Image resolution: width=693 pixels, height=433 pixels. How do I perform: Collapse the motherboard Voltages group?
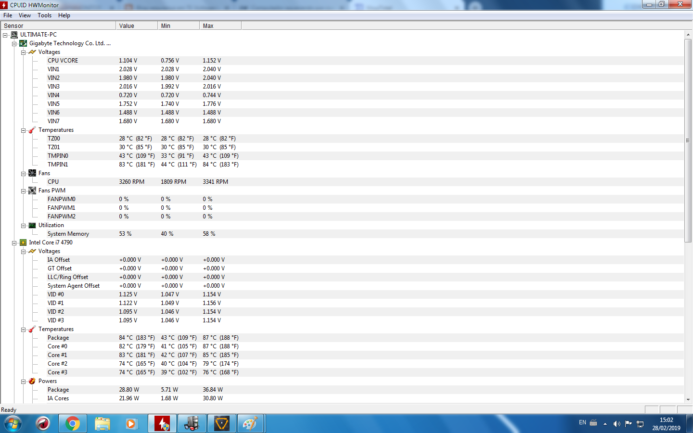(x=23, y=52)
